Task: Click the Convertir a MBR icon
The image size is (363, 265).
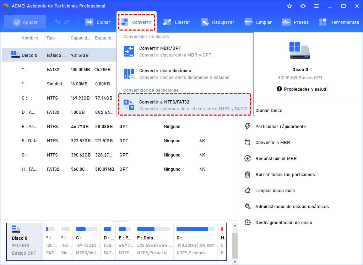Action: [x=248, y=142]
